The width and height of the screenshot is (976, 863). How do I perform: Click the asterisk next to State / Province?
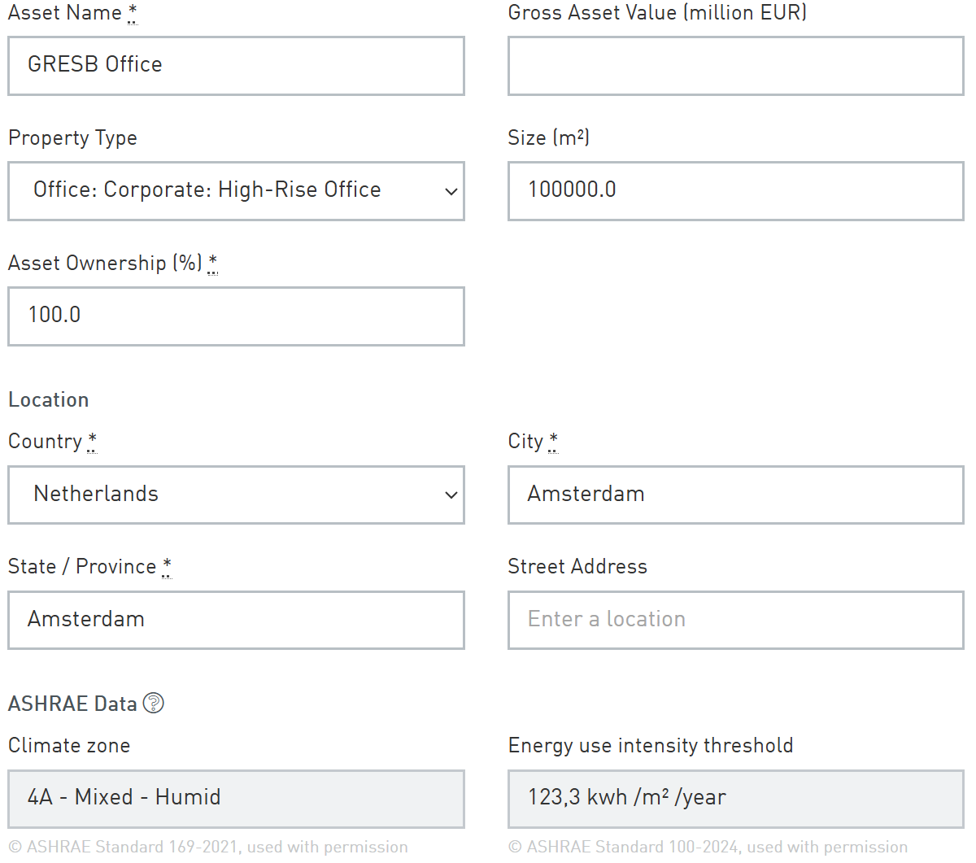point(167,566)
